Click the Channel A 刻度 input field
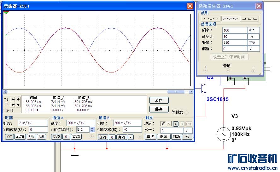 80,123
